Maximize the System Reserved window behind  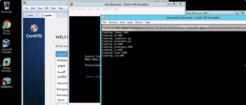[243, 12]
